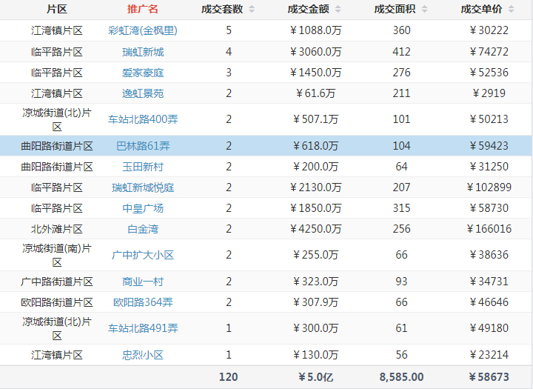Click the 推广名 column header
The image size is (533, 389).
pos(143,9)
